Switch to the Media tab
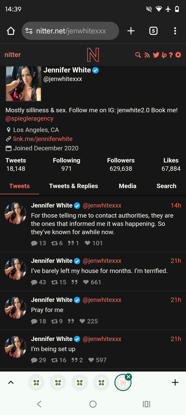The image size is (186, 415). pos(128,186)
